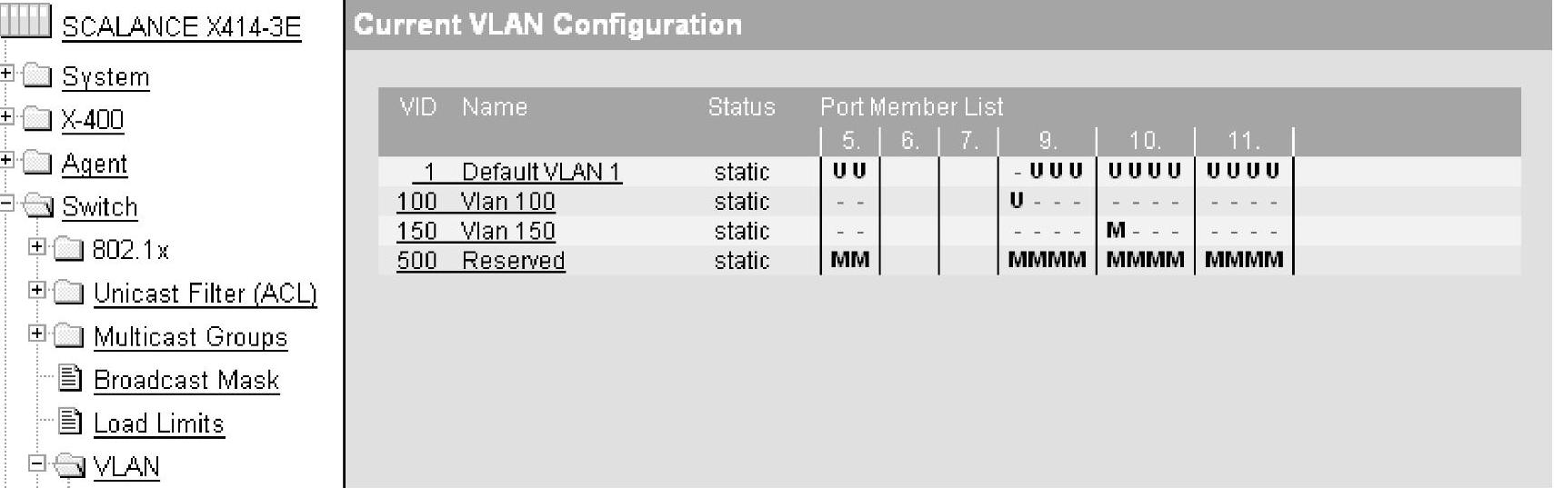This screenshot has width=1554, height=488.
Task: Open the Reserved VLAN 500 link
Action: click(513, 261)
